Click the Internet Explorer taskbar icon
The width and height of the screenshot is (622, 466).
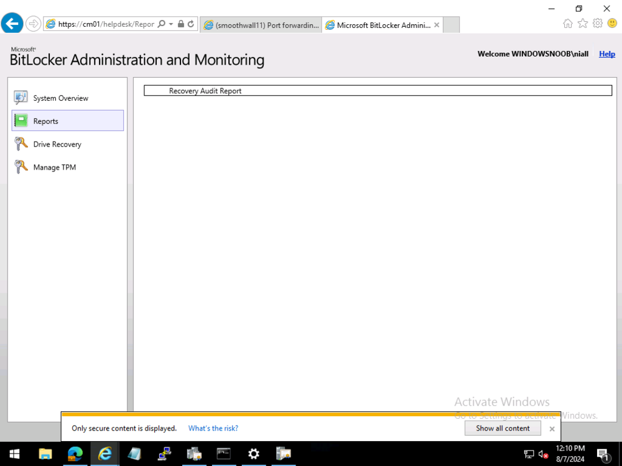(104, 454)
